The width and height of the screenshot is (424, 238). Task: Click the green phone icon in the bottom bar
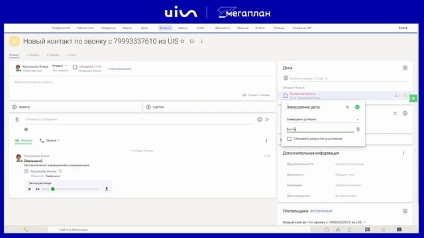[x=26, y=229]
